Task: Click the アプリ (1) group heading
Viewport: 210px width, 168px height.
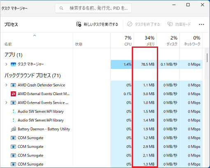Action: pos(14,55)
